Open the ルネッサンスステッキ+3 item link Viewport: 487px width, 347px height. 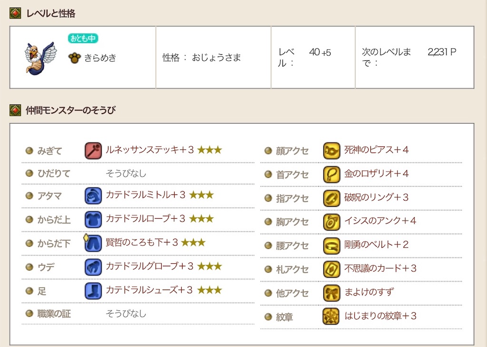(x=150, y=150)
